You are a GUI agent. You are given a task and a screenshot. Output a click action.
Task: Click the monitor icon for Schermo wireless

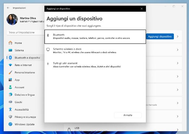point(48,50)
